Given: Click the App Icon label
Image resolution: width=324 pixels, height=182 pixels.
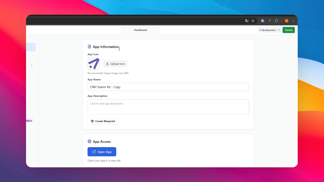Looking at the screenshot, I should [x=93, y=54].
